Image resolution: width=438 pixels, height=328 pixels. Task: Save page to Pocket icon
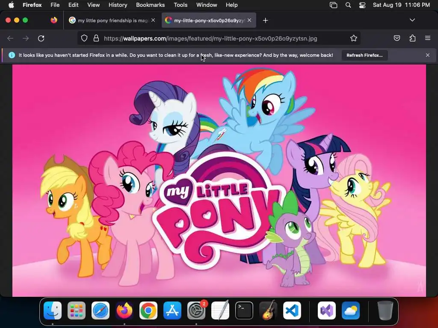tap(397, 38)
